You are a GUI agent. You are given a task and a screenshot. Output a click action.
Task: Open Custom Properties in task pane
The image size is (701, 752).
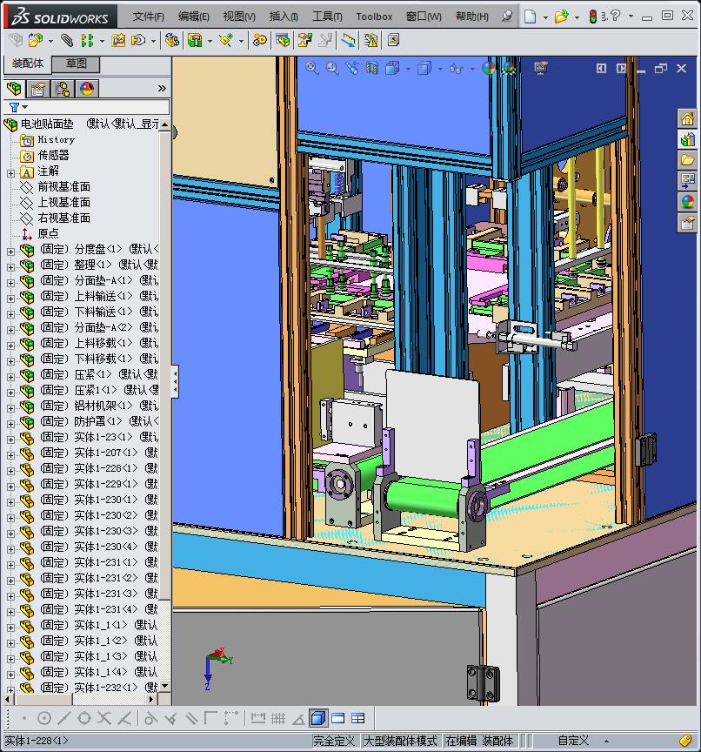coord(687,223)
